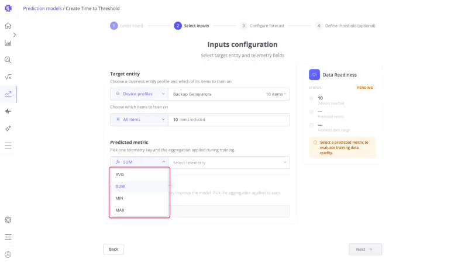
Task: Click the Target entity heading
Action: [x=125, y=74]
